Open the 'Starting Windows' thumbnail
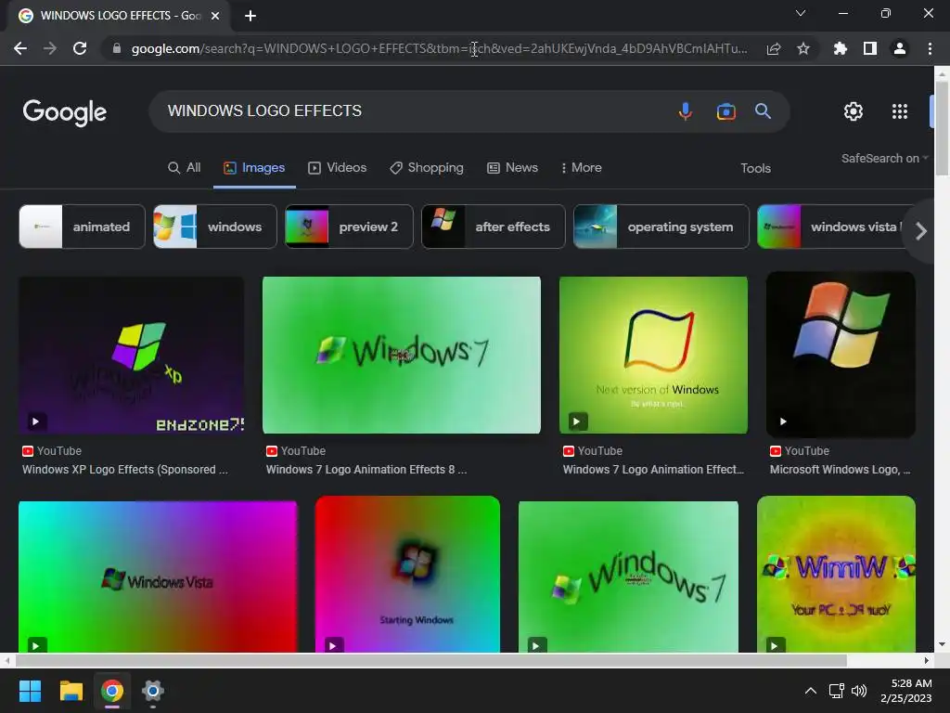 pyautogui.click(x=408, y=574)
